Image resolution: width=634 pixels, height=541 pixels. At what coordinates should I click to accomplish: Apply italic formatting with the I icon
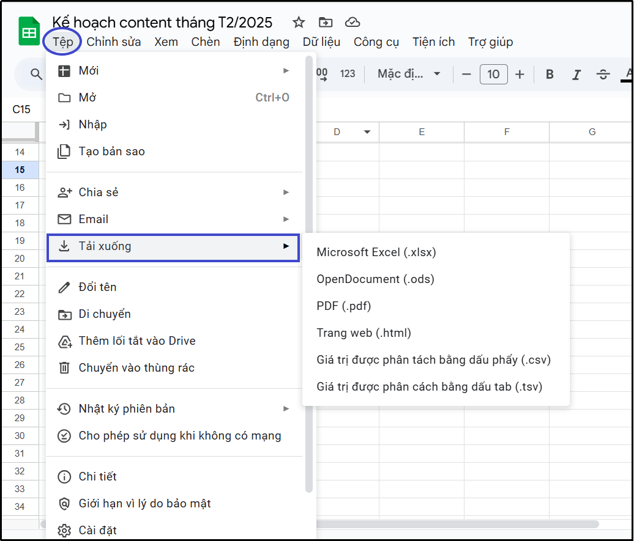coord(576,75)
